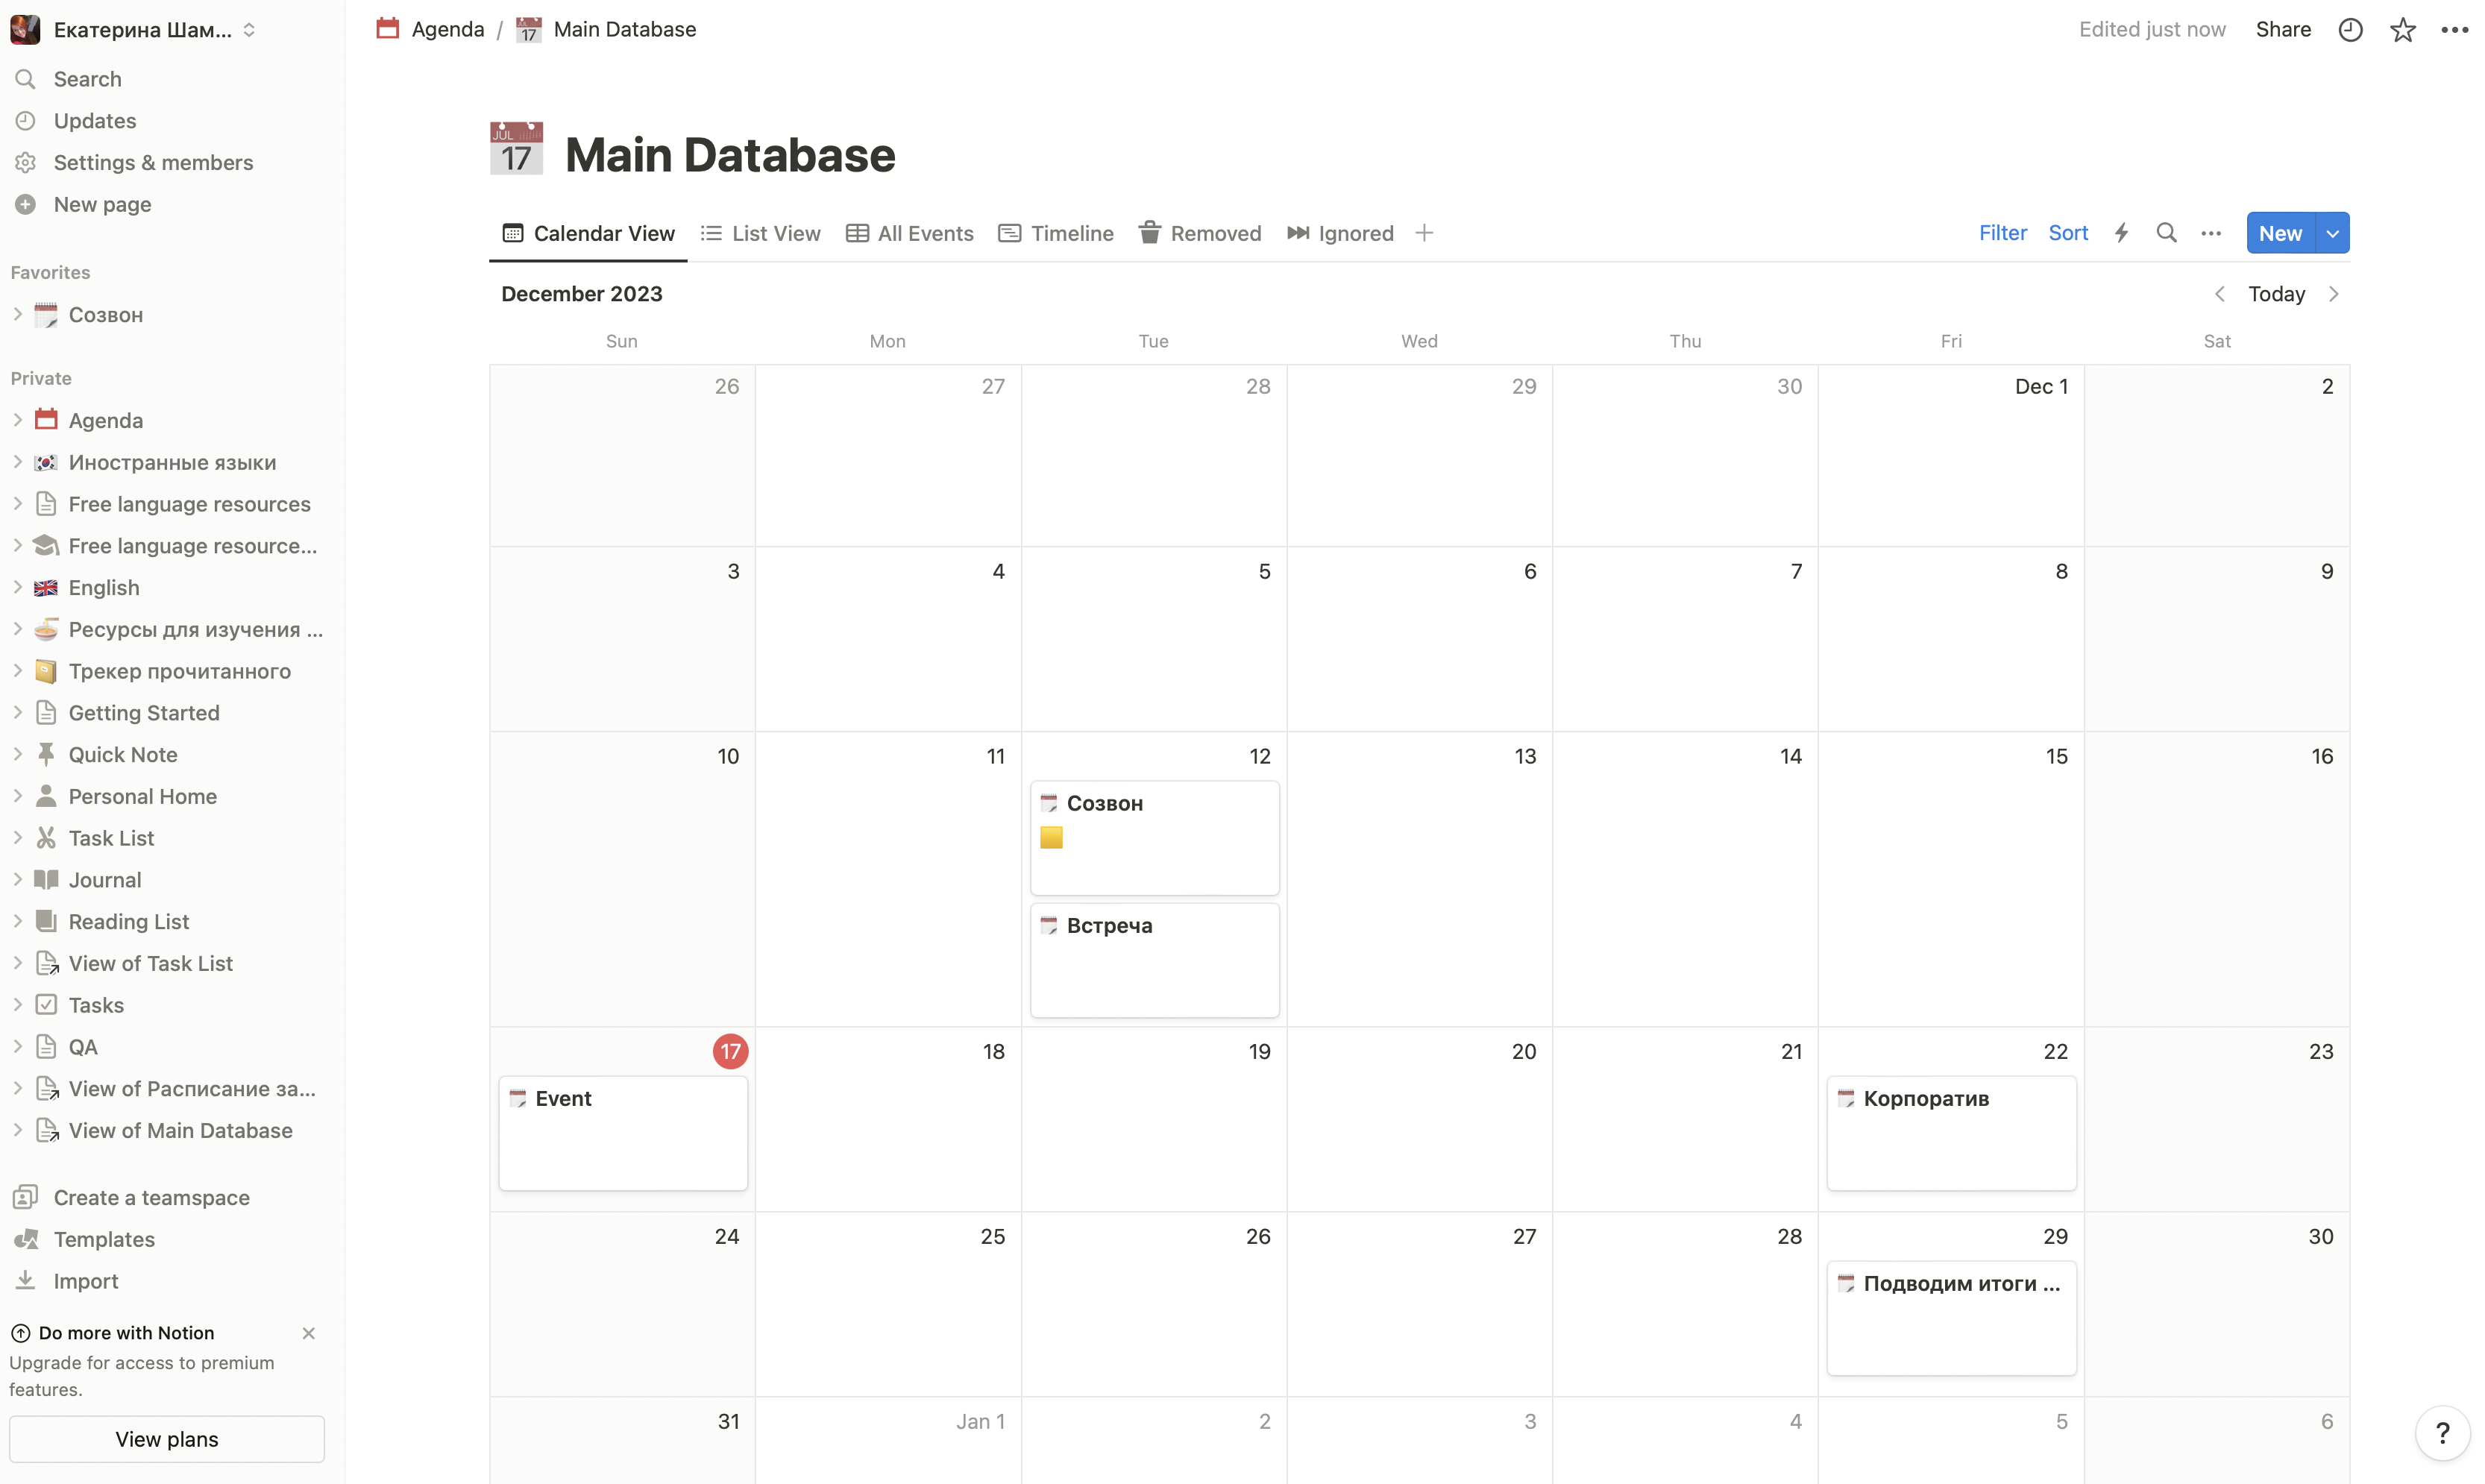Image resolution: width=2485 pixels, height=1484 pixels.
Task: Expand the English sidebar item
Action: [x=18, y=587]
